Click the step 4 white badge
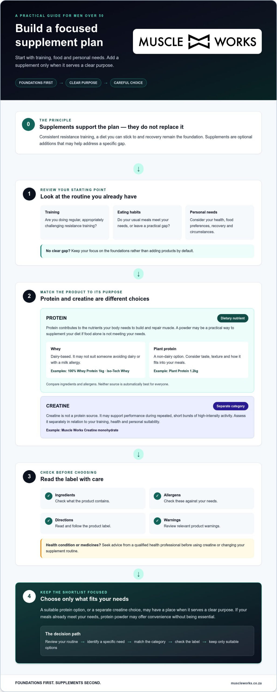The width and height of the screenshot is (277, 692). click(29, 596)
